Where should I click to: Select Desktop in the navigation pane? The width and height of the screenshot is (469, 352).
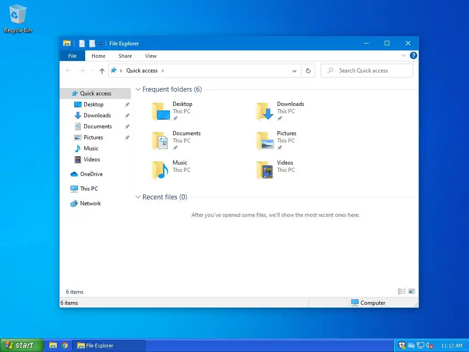coord(93,104)
